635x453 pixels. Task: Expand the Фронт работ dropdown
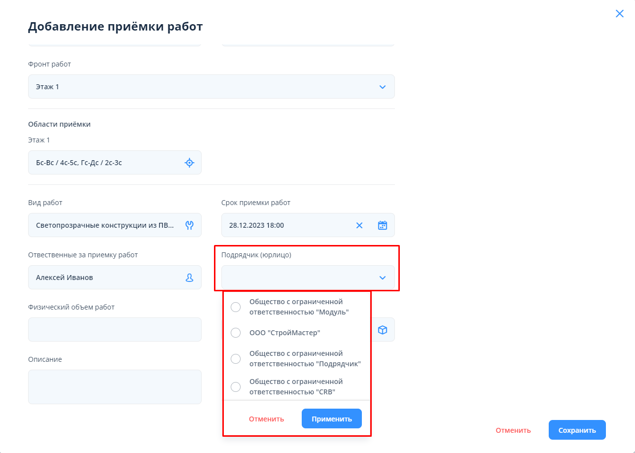tap(382, 87)
